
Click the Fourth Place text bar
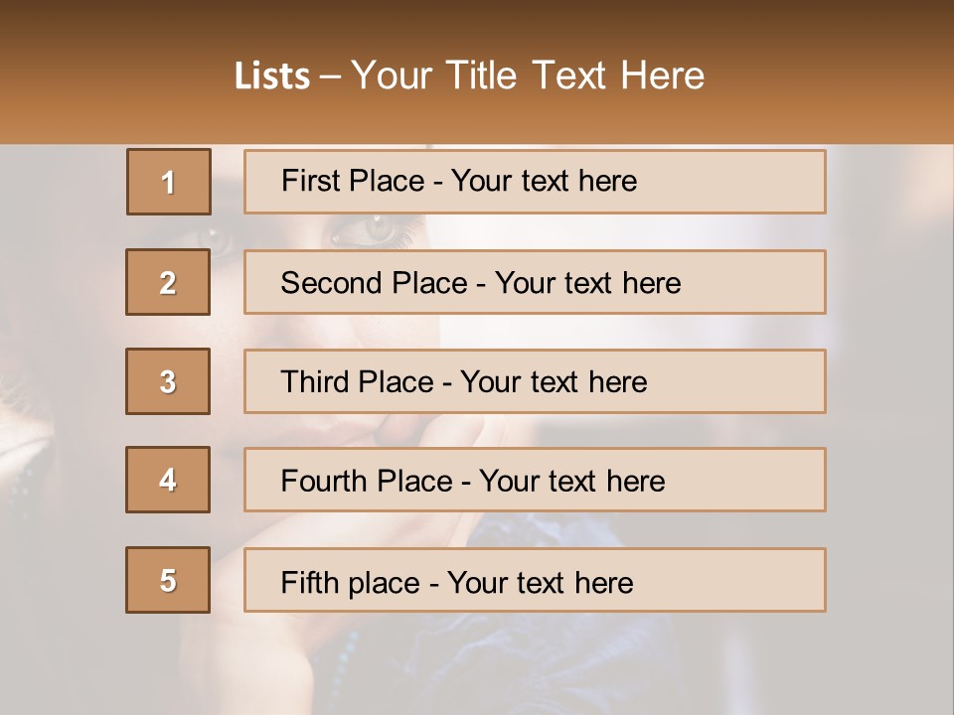click(x=535, y=480)
